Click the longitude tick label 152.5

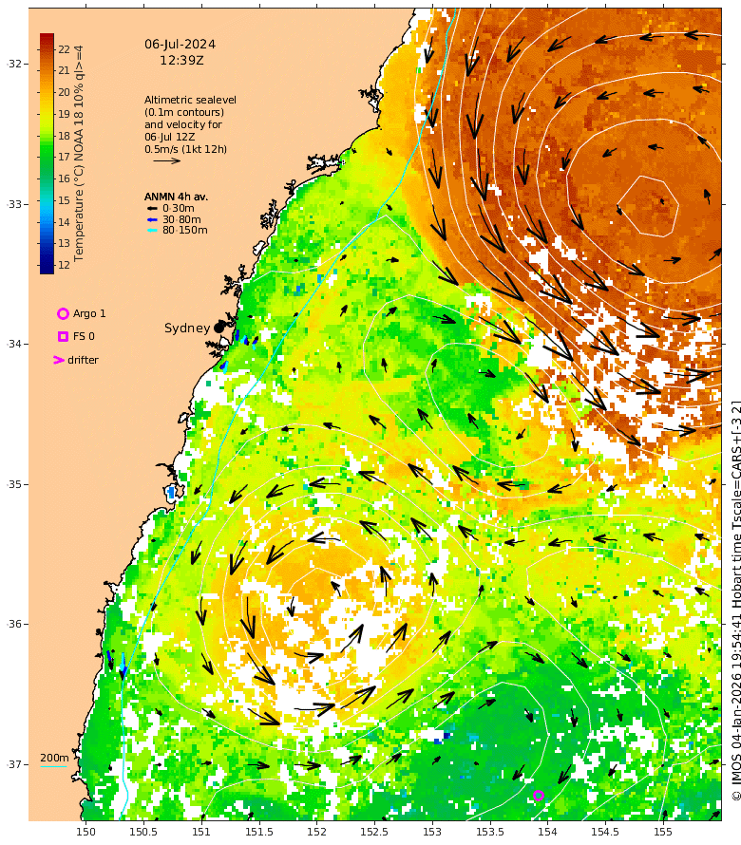(x=374, y=832)
